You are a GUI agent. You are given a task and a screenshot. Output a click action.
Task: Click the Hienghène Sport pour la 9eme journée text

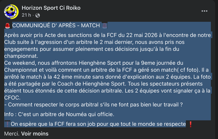point(131,63)
